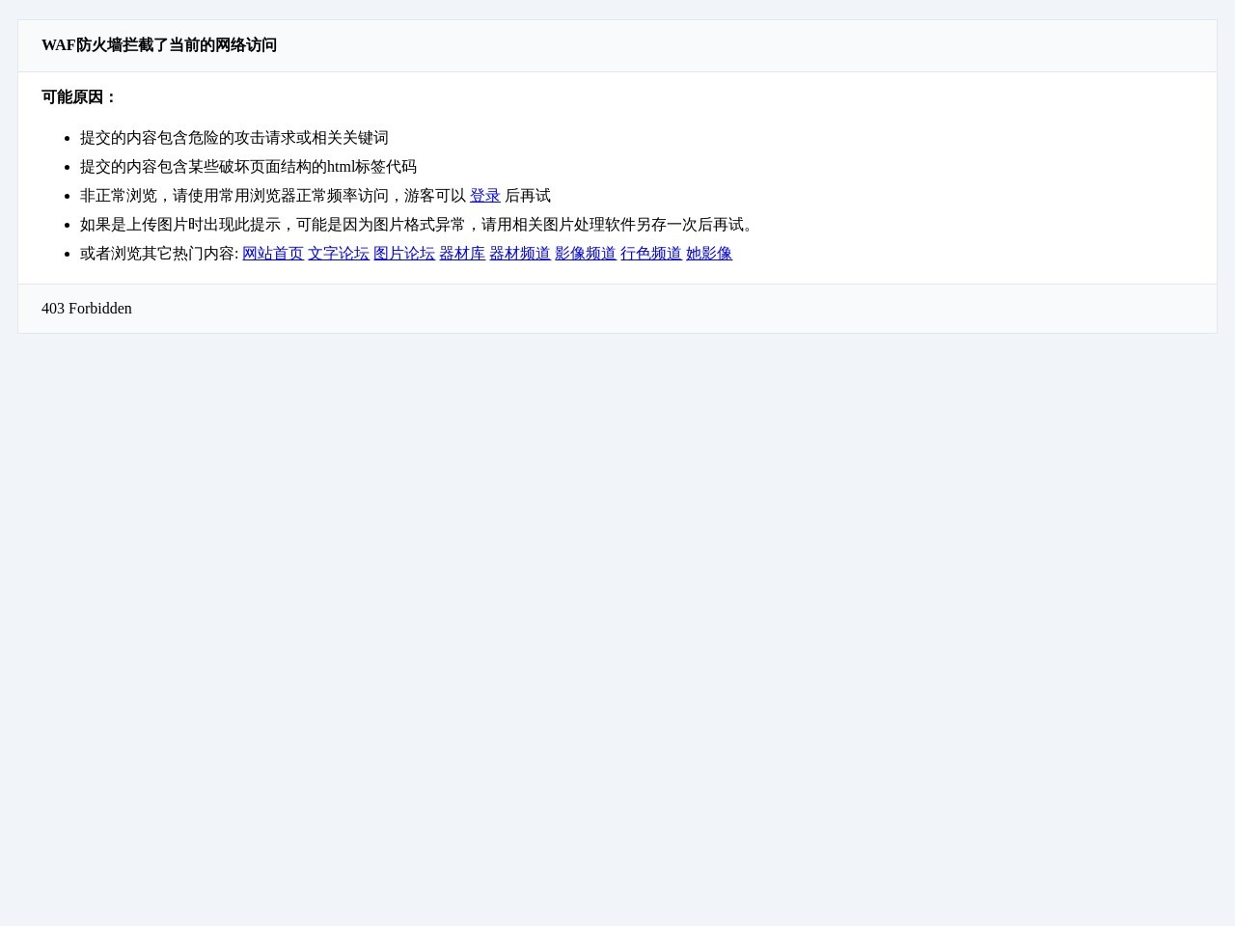Screen dimensions: 1235x926
Task: Click the 非正常浏览 text in the third bullet
Action: (118, 196)
